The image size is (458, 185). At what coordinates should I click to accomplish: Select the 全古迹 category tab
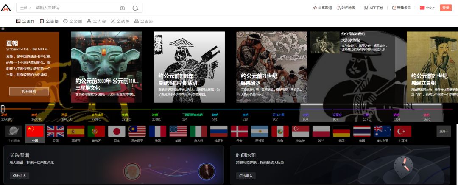143,21
